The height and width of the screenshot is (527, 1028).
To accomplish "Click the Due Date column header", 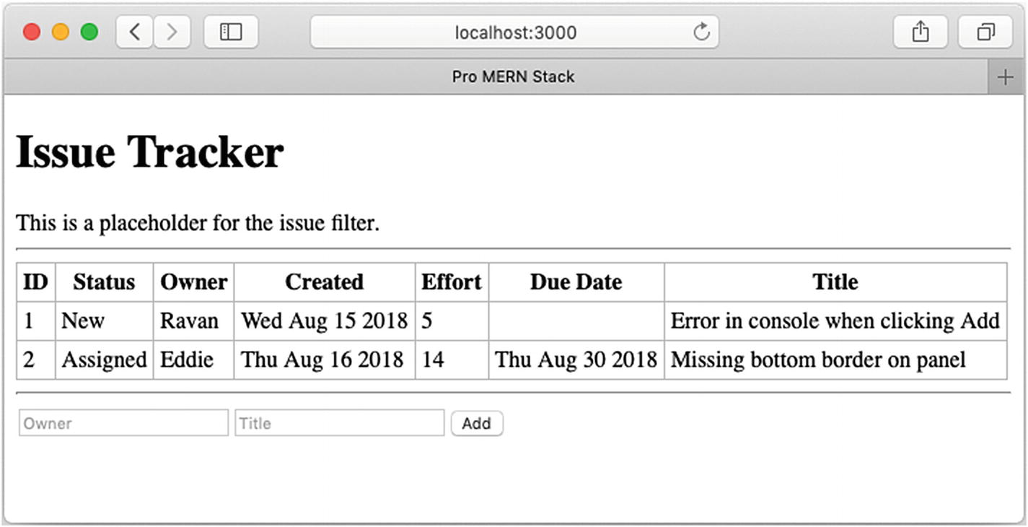I will click(x=576, y=282).
